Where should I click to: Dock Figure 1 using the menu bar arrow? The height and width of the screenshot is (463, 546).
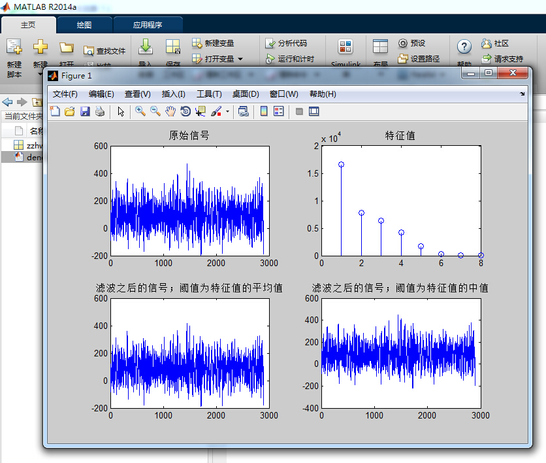[522, 94]
